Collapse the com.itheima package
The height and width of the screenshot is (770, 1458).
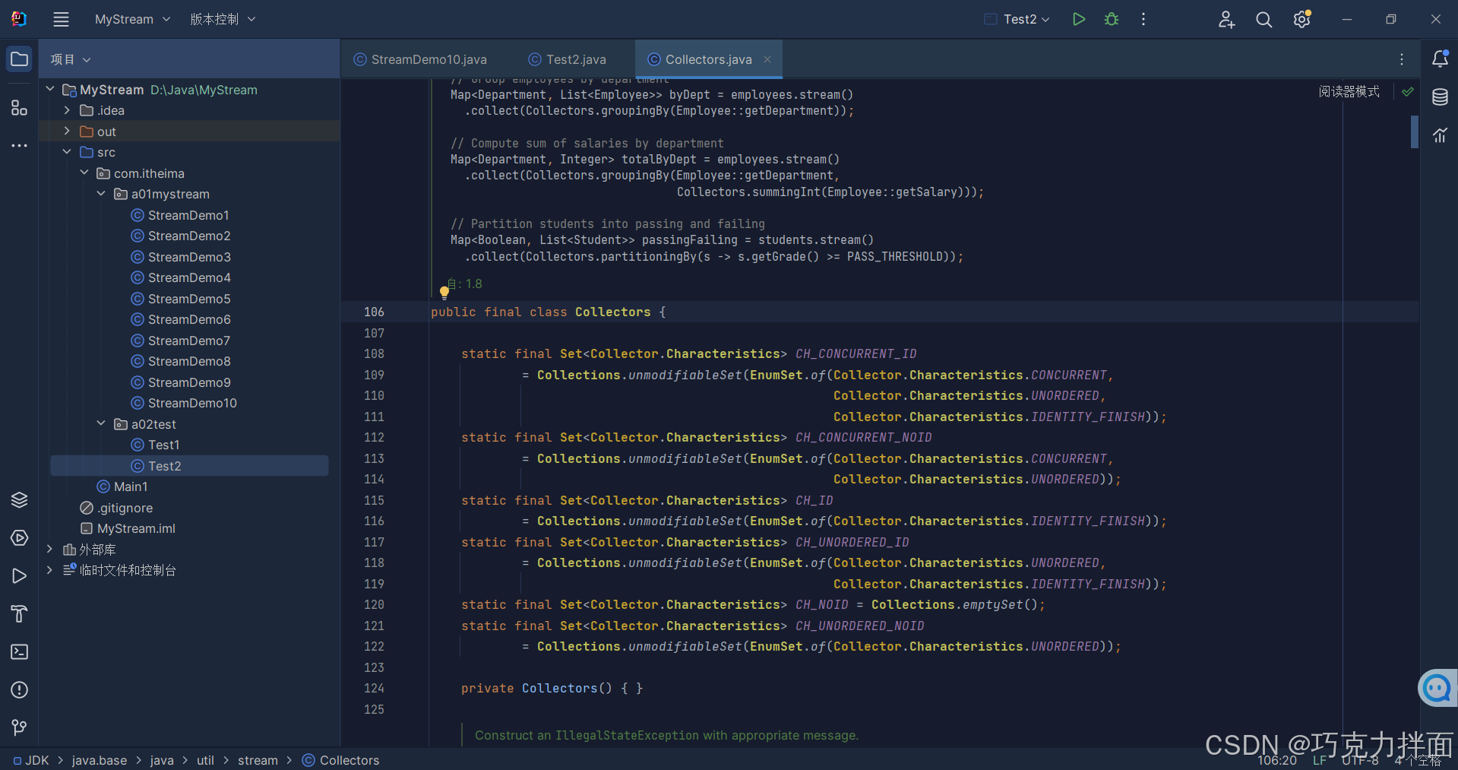tap(84, 173)
